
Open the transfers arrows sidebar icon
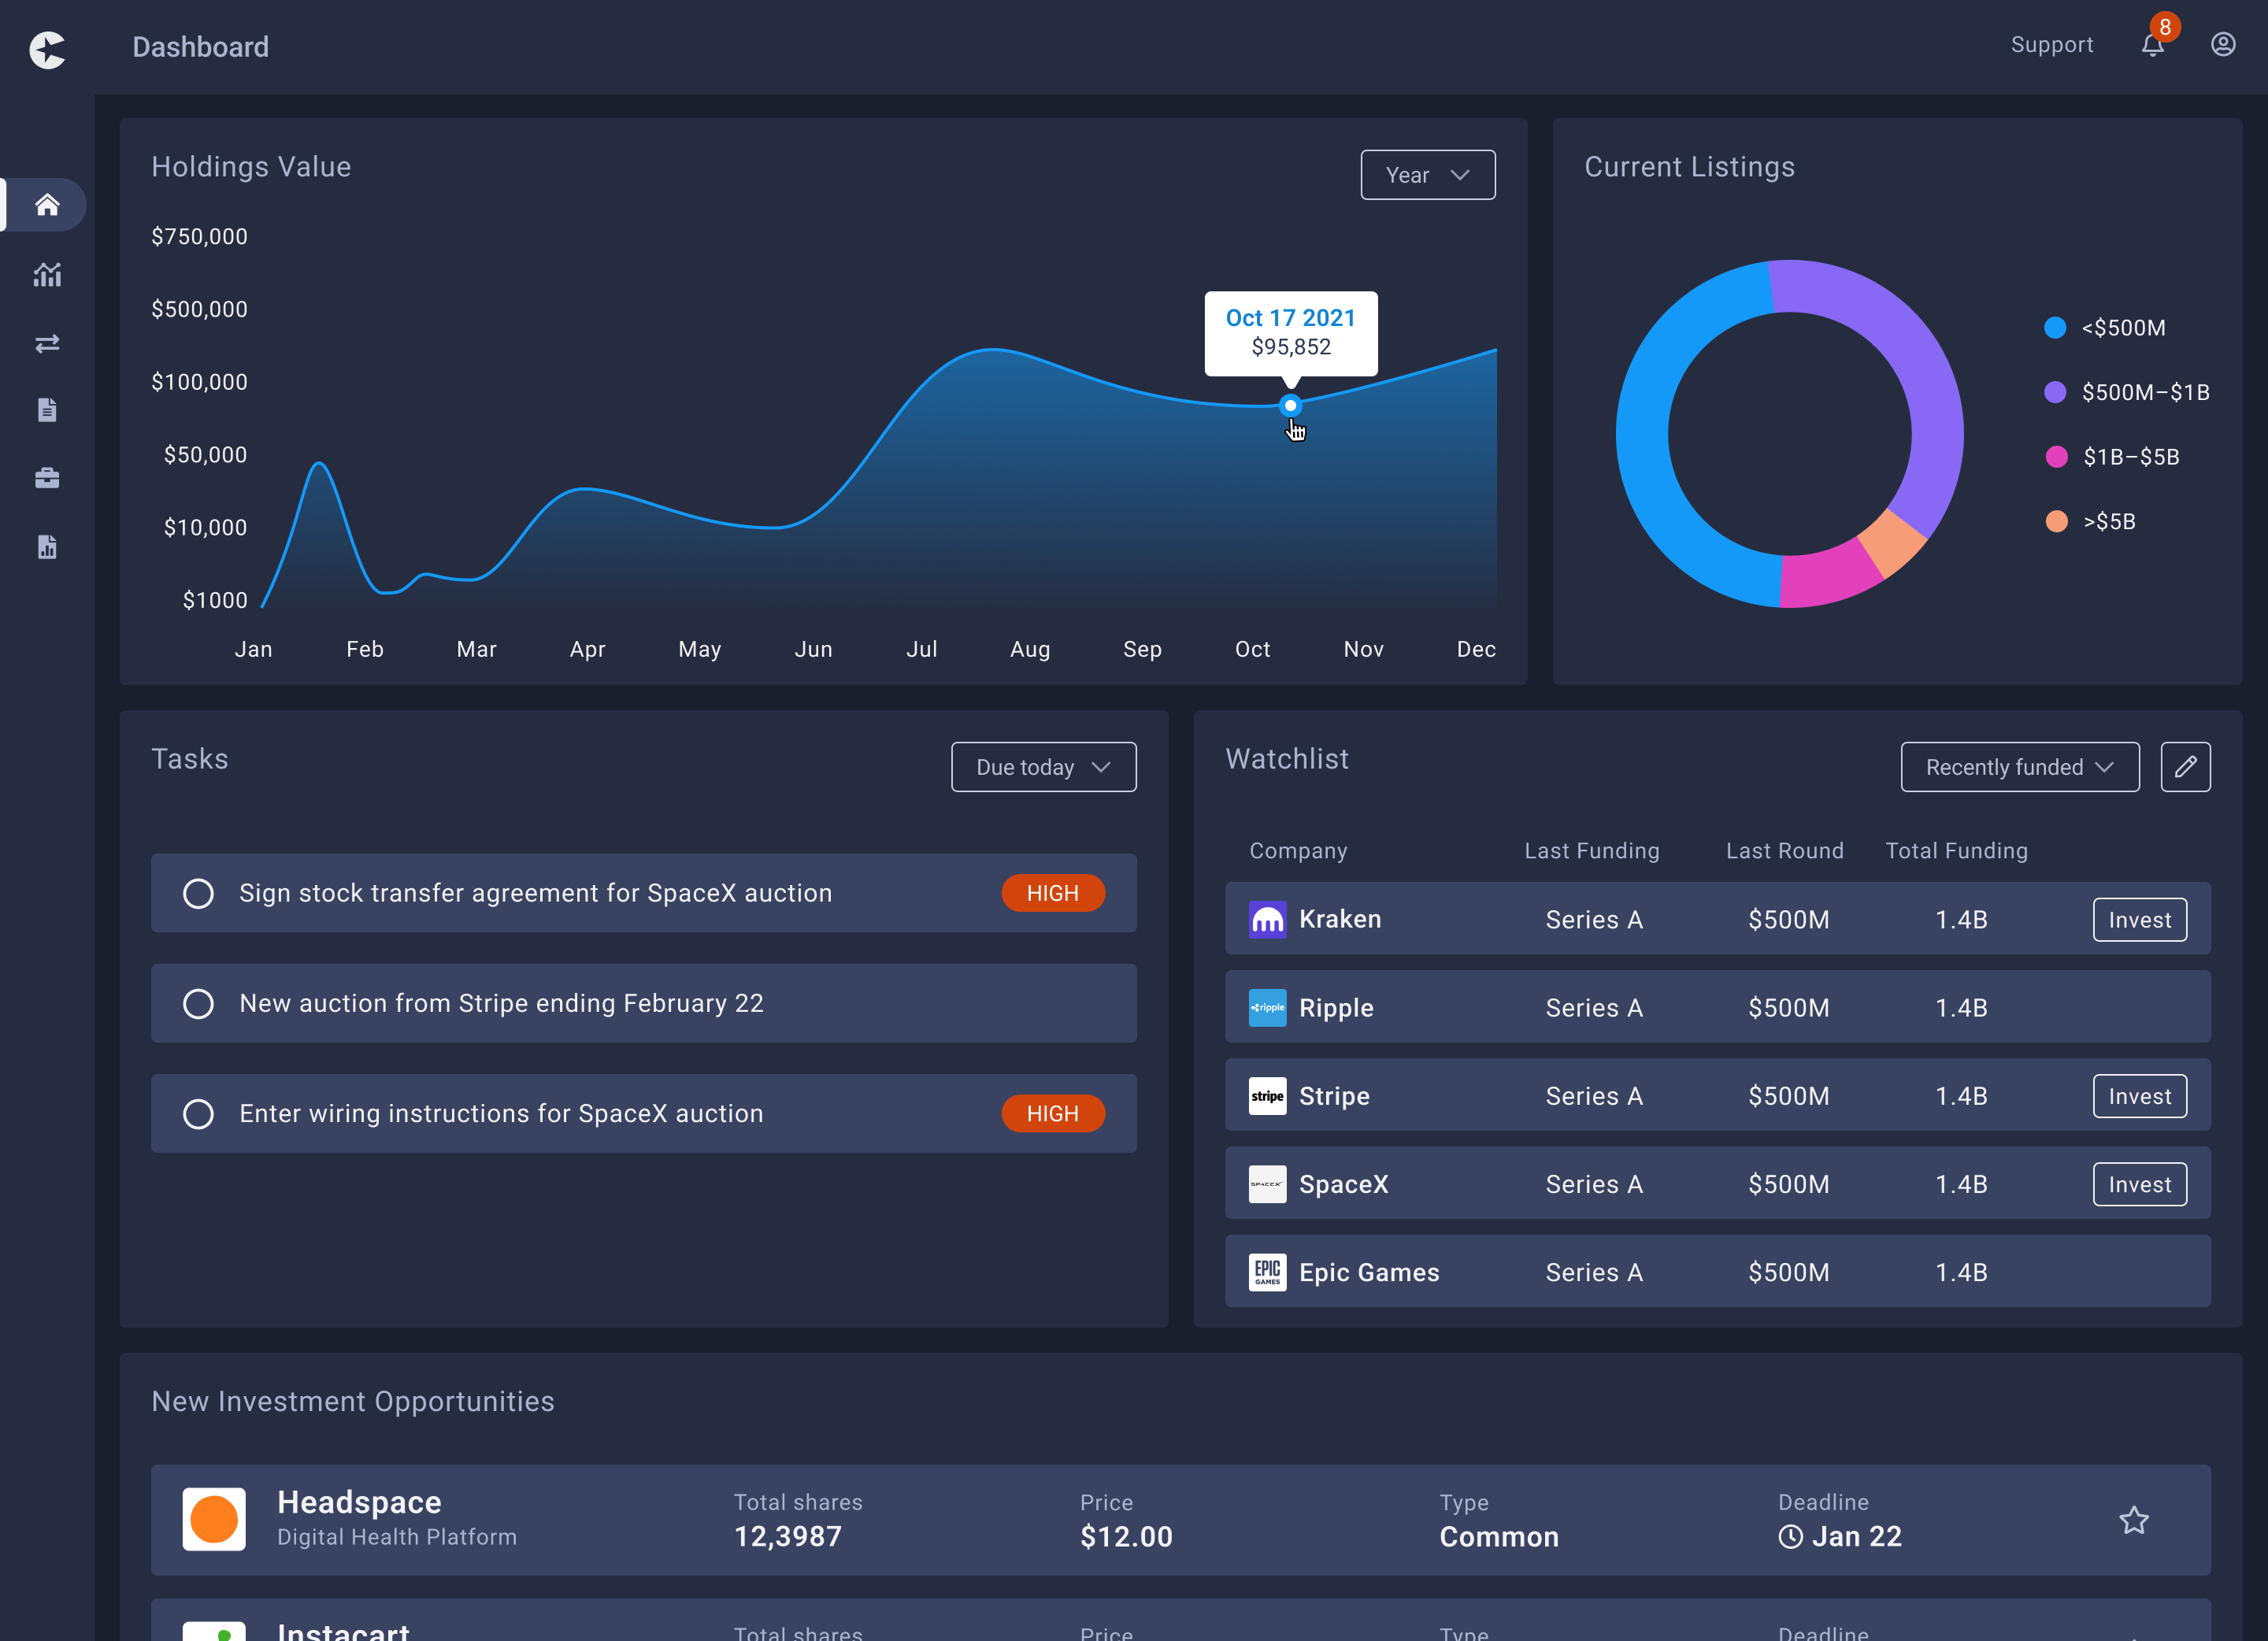[47, 344]
